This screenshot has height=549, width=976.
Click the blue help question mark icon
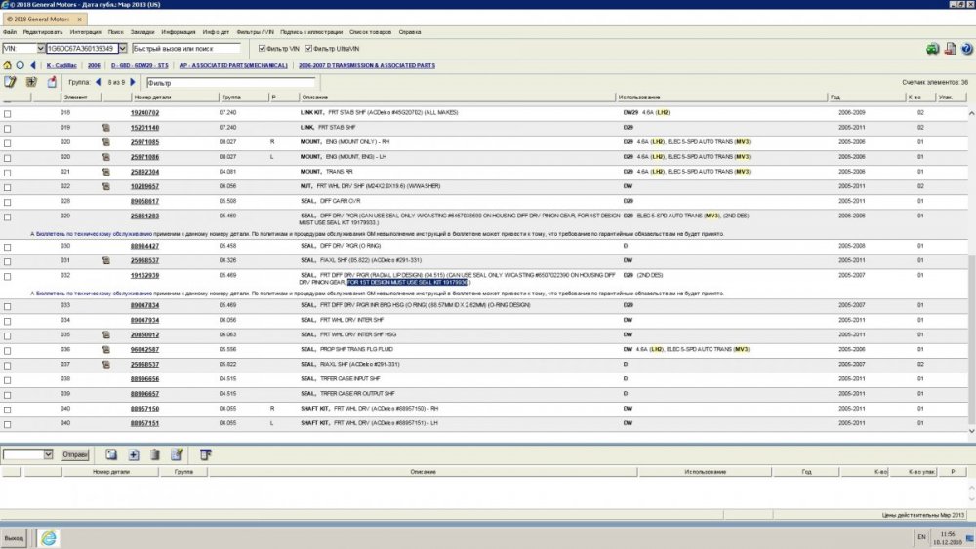point(966,48)
